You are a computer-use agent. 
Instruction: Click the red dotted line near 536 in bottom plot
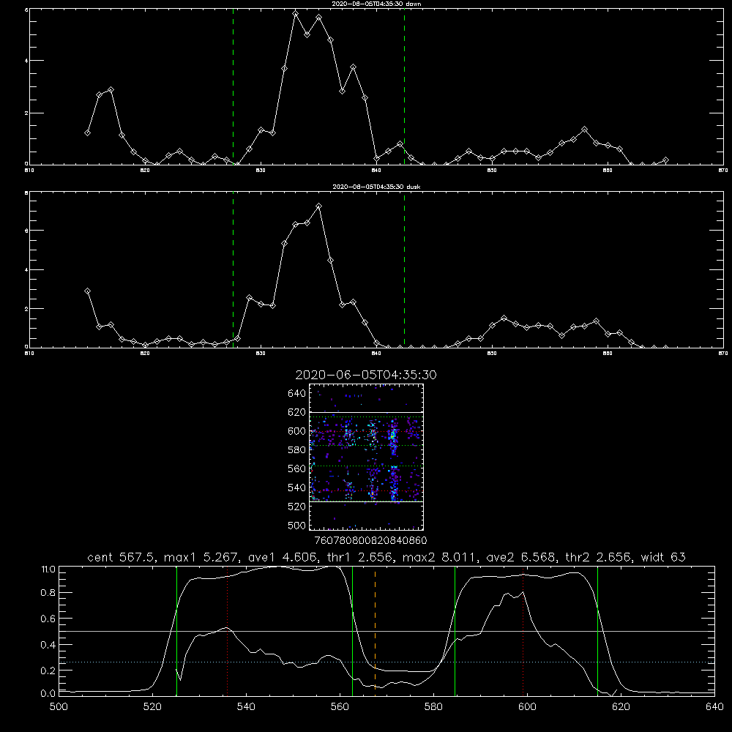[228, 630]
